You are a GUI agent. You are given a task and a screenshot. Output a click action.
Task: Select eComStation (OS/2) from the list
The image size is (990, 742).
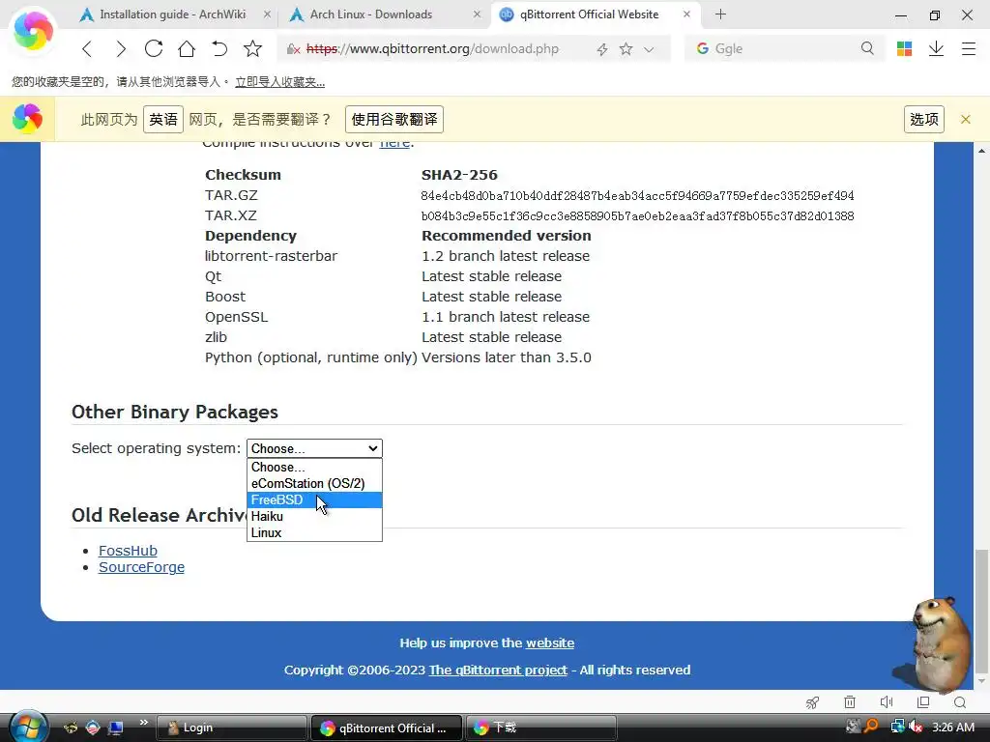click(314, 483)
